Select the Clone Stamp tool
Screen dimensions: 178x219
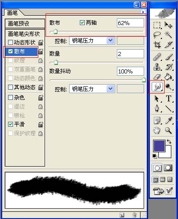point(157,67)
